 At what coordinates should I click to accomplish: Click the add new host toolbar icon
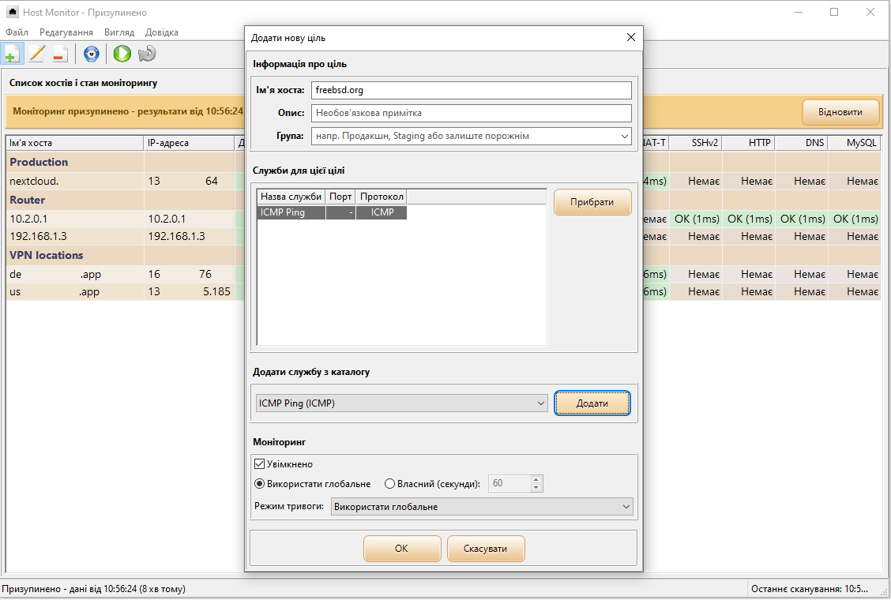(x=11, y=54)
